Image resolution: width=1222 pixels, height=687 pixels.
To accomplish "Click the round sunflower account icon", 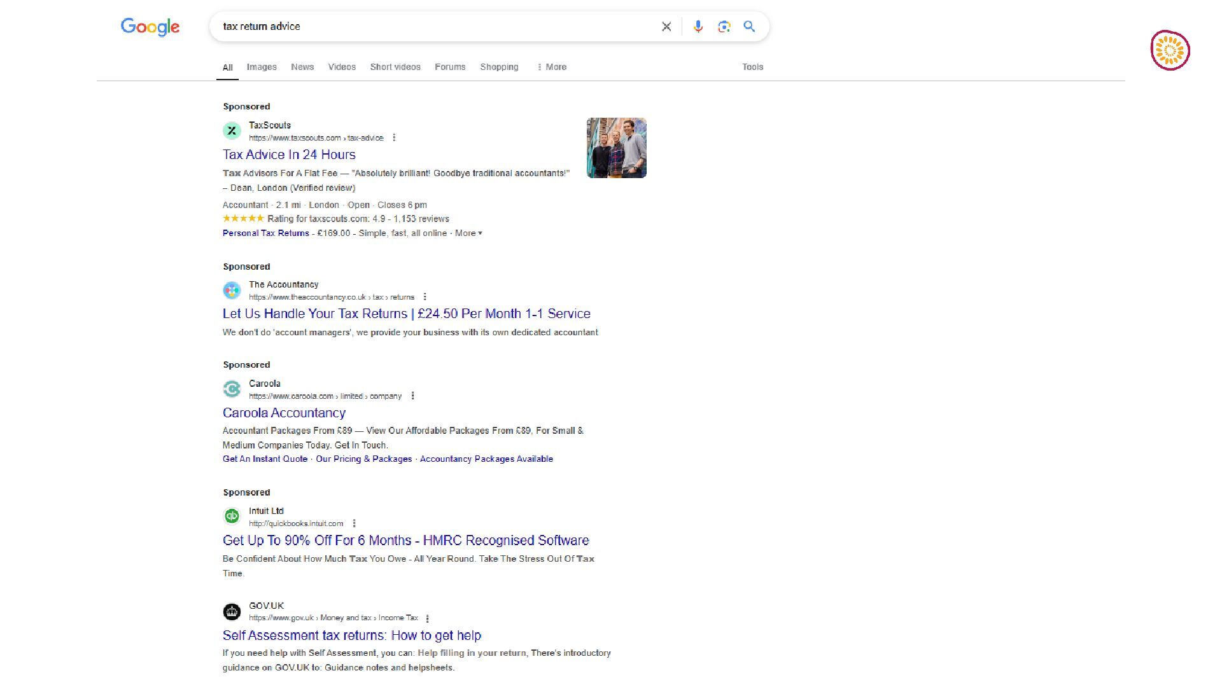I will 1170,50.
